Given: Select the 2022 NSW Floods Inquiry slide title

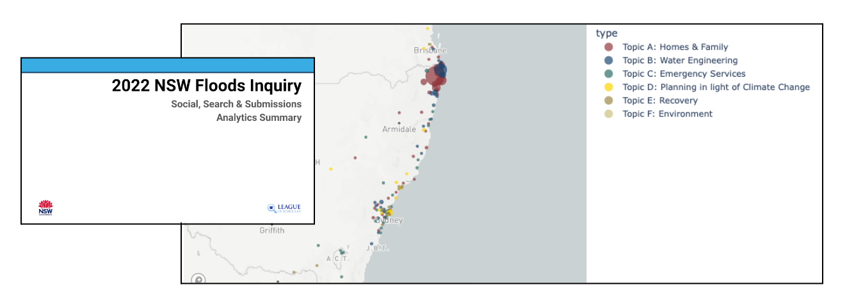Looking at the screenshot, I should point(206,86).
